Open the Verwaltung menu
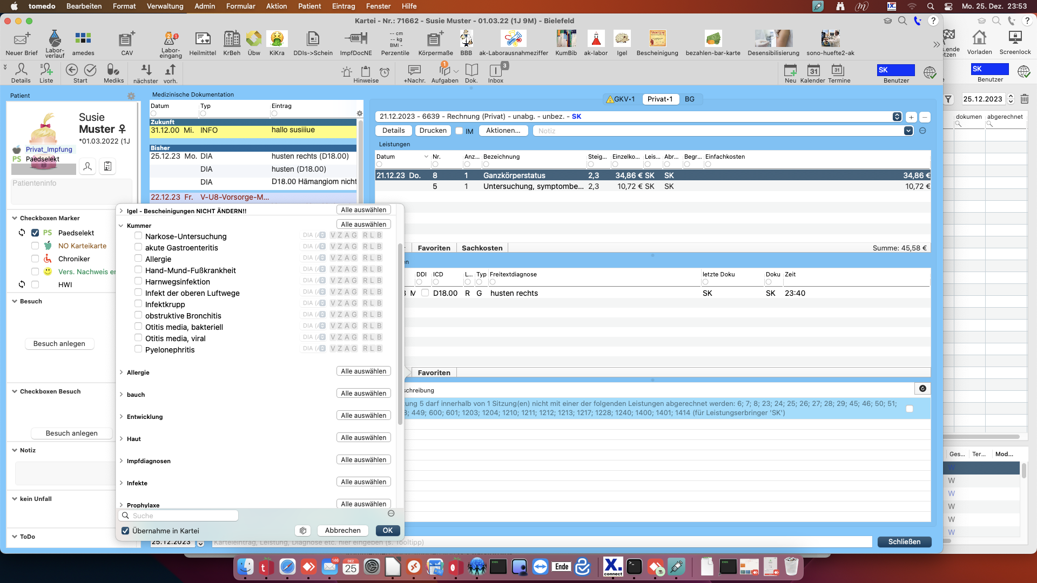Image resolution: width=1037 pixels, height=583 pixels. (165, 6)
